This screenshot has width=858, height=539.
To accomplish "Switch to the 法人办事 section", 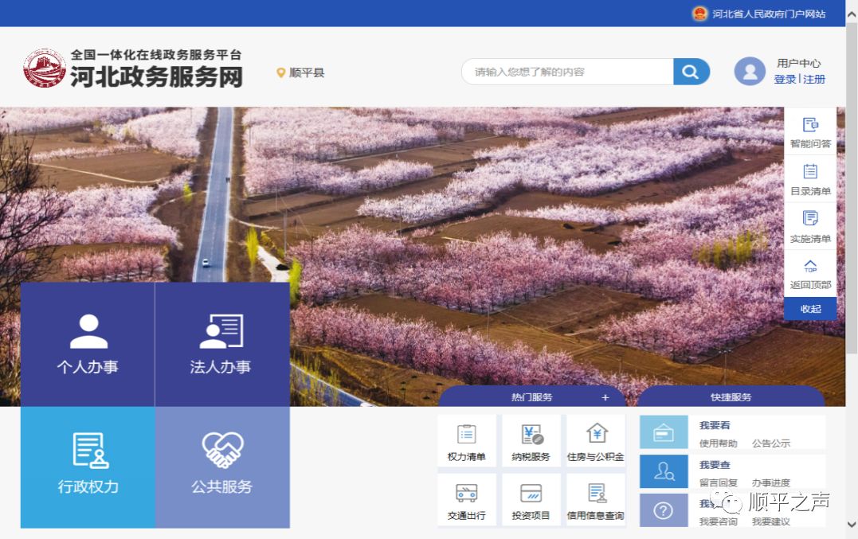I will click(221, 342).
